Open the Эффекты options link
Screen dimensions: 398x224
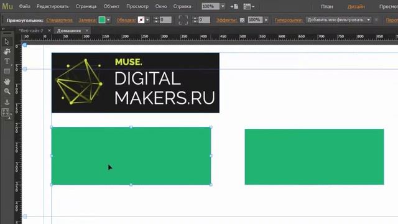click(226, 20)
